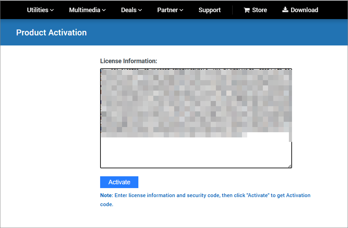Click the Deals menu label

(128, 10)
